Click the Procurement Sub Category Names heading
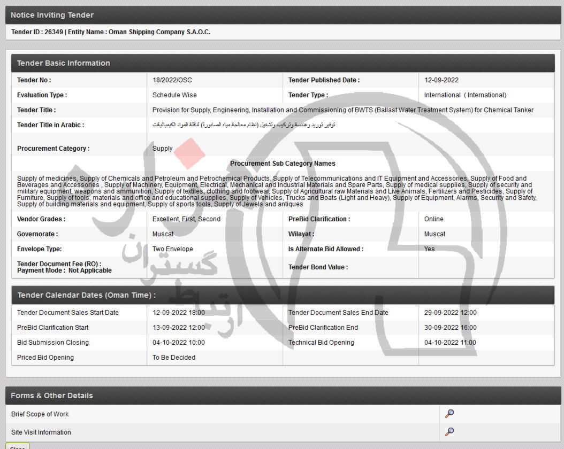The height and width of the screenshot is (449, 564). pos(283,164)
